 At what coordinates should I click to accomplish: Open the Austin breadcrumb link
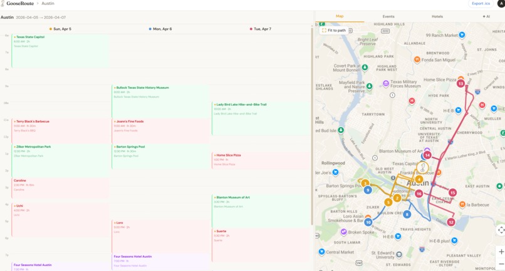[48, 4]
